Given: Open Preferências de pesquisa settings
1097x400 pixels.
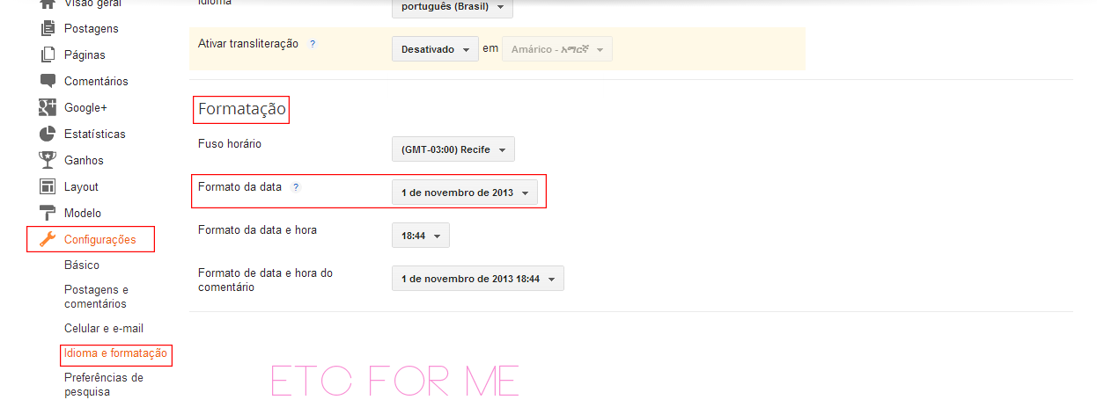Looking at the screenshot, I should click(x=104, y=384).
